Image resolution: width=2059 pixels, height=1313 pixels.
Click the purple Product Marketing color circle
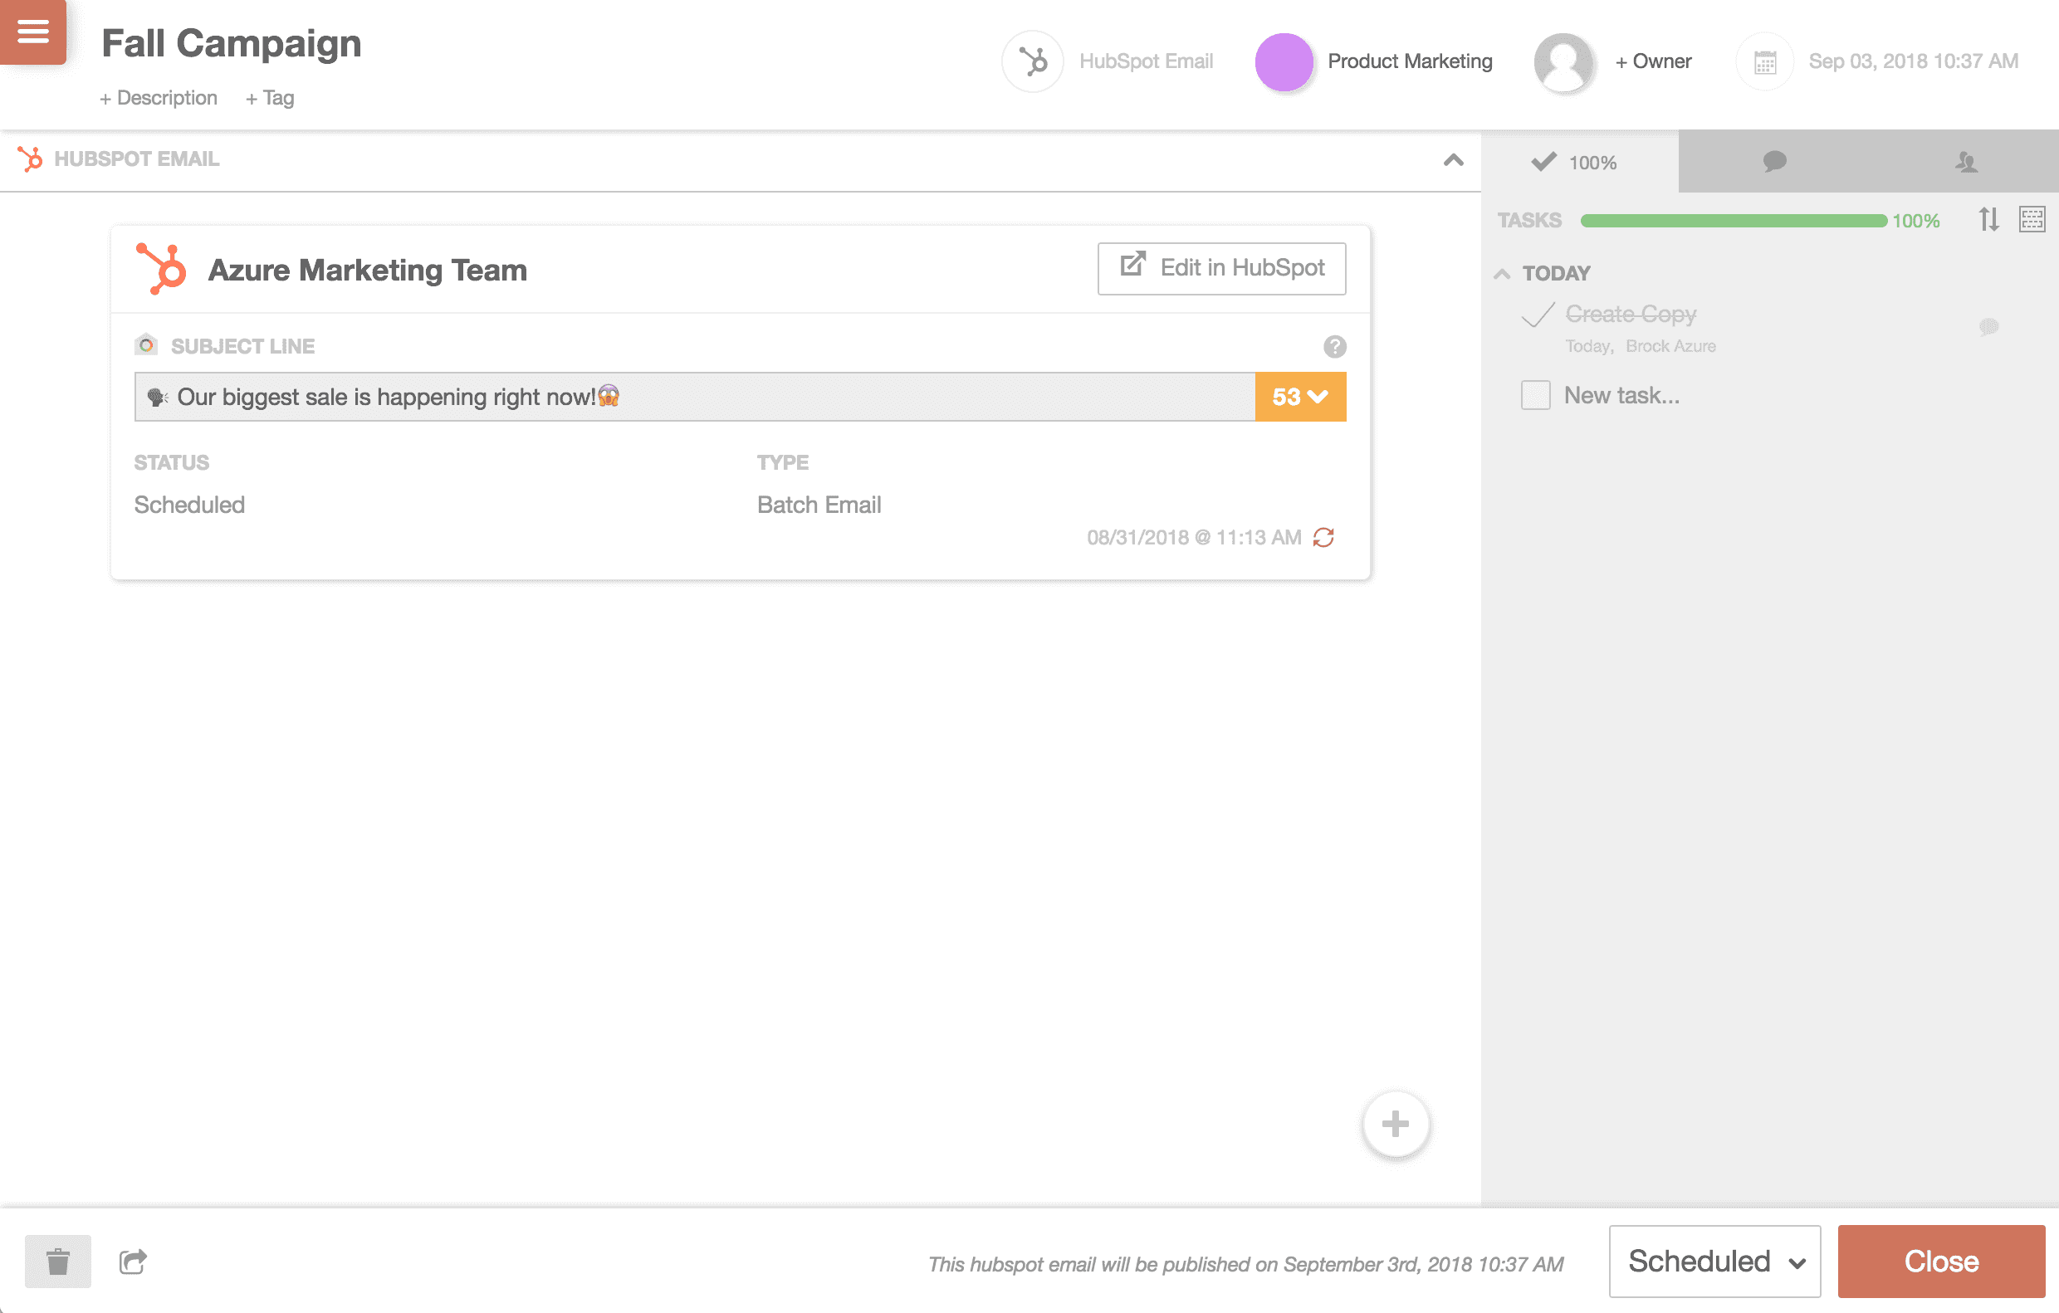click(x=1284, y=61)
